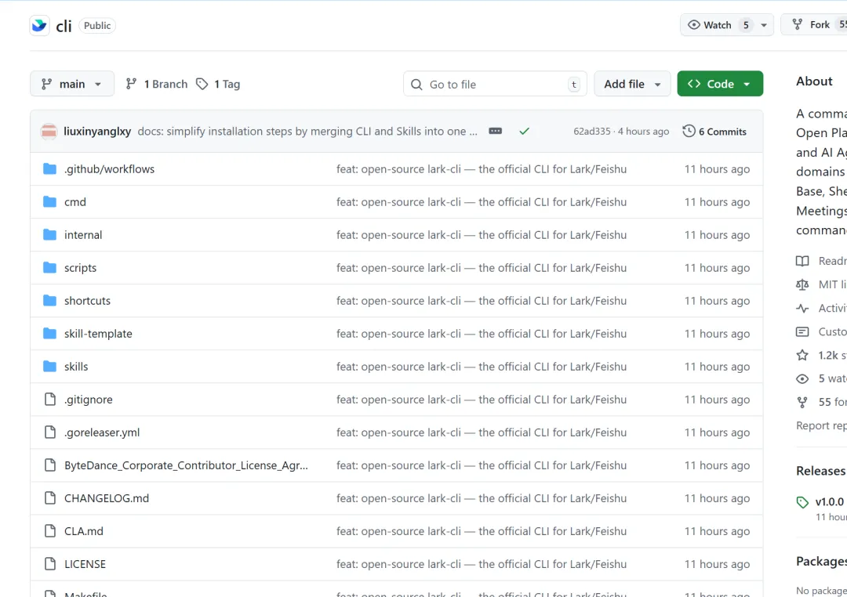
Task: Click the skills folder icon
Action: 49,367
